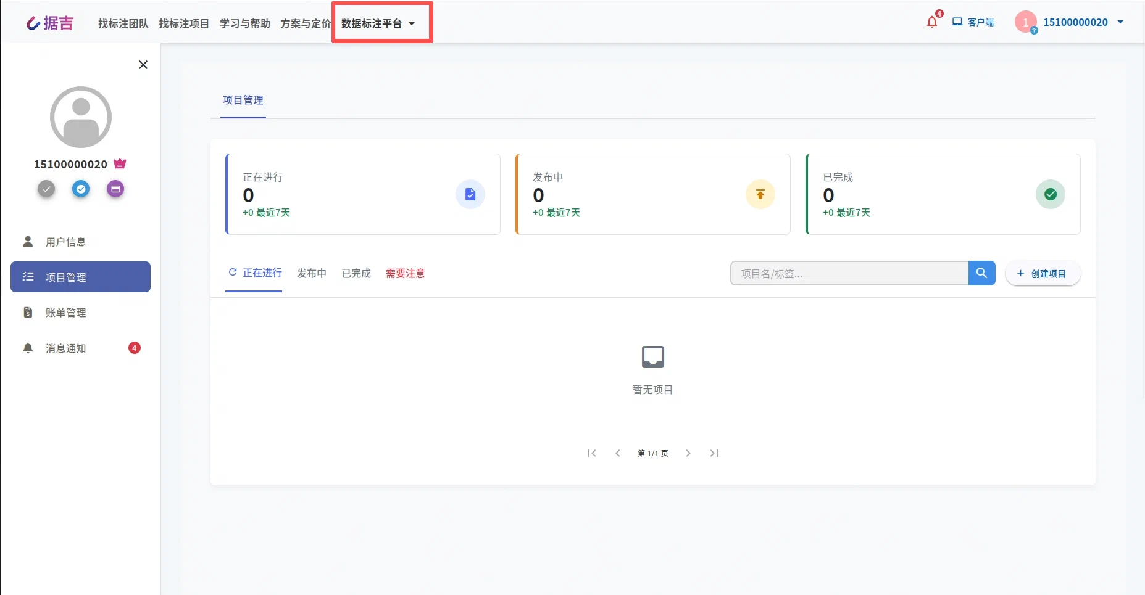This screenshot has height=595, width=1145.
Task: Open 找标注项目 menu item
Action: (184, 23)
